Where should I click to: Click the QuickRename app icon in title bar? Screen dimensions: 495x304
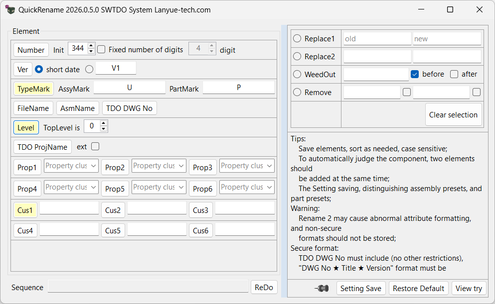pyautogui.click(x=10, y=9)
